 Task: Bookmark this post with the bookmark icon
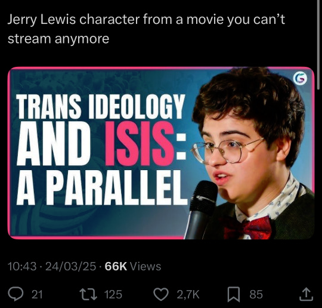pyautogui.click(x=234, y=294)
